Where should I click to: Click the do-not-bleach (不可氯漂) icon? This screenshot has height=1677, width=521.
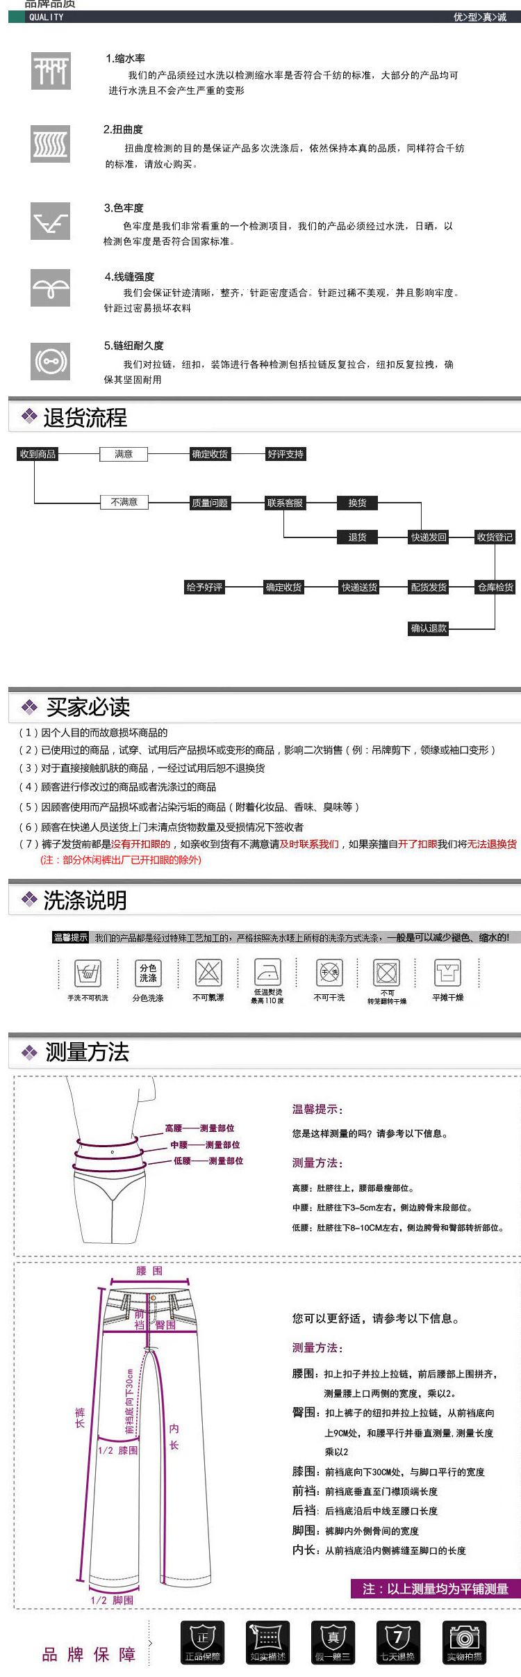208,973
